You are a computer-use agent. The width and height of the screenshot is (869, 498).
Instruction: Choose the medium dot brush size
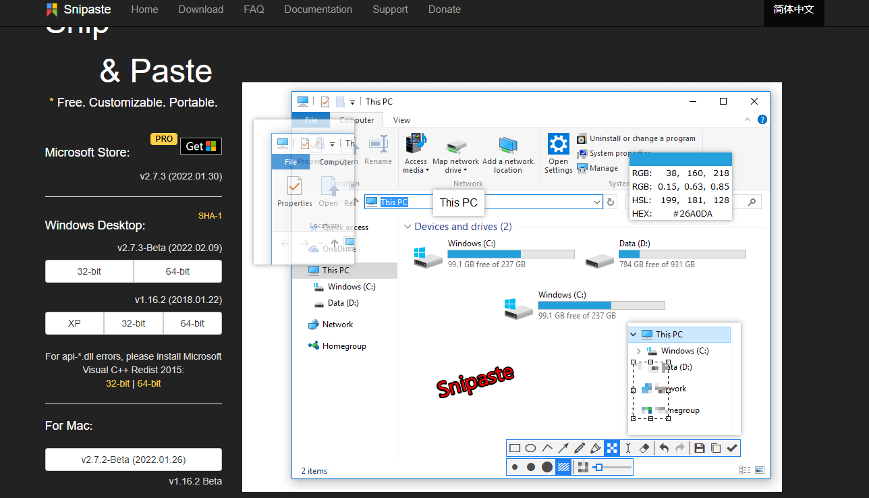coord(531,467)
